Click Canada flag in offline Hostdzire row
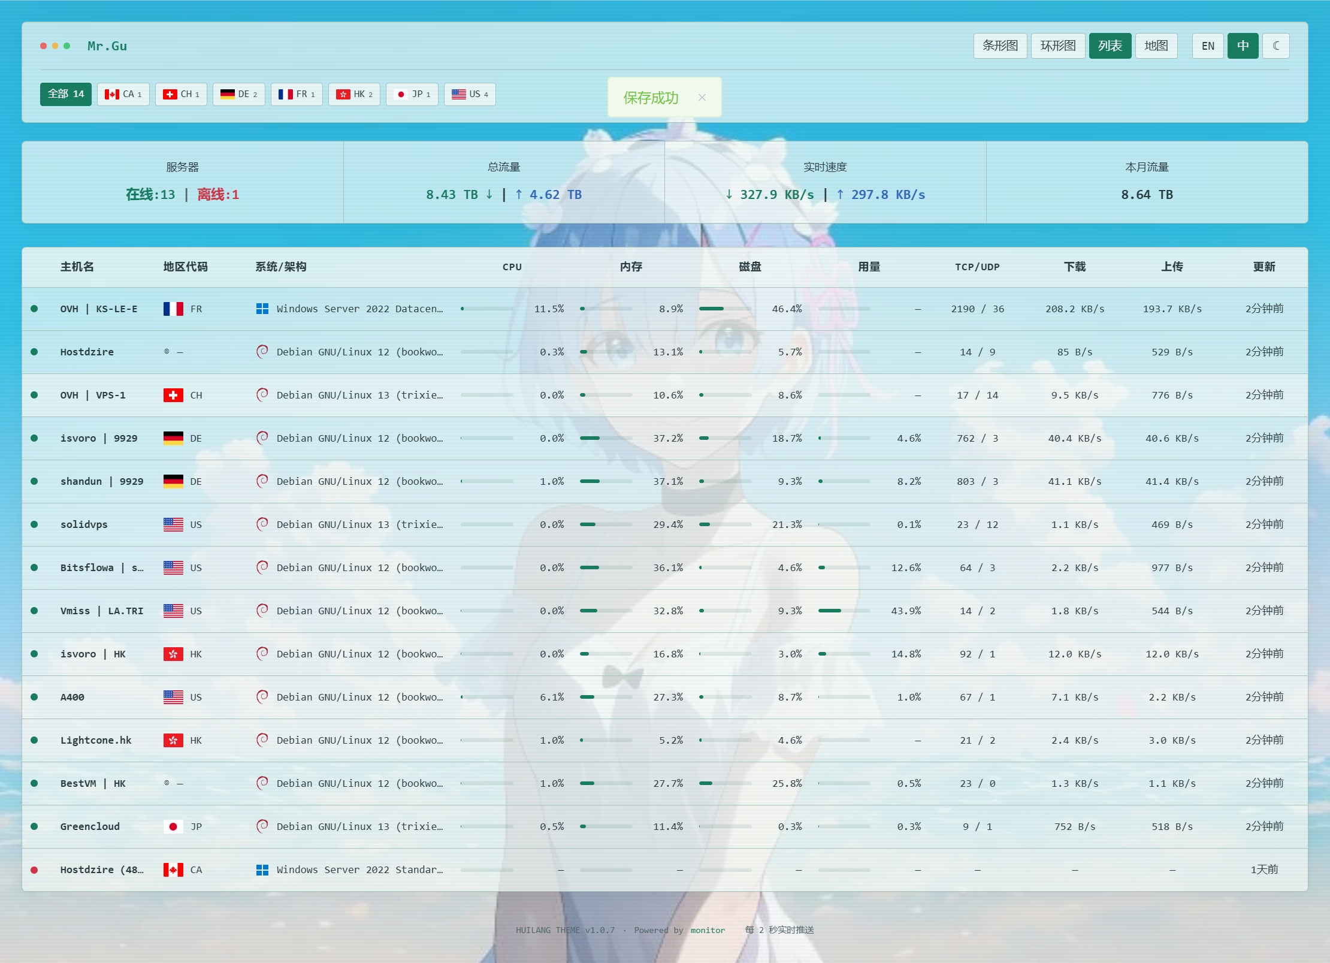 point(173,870)
